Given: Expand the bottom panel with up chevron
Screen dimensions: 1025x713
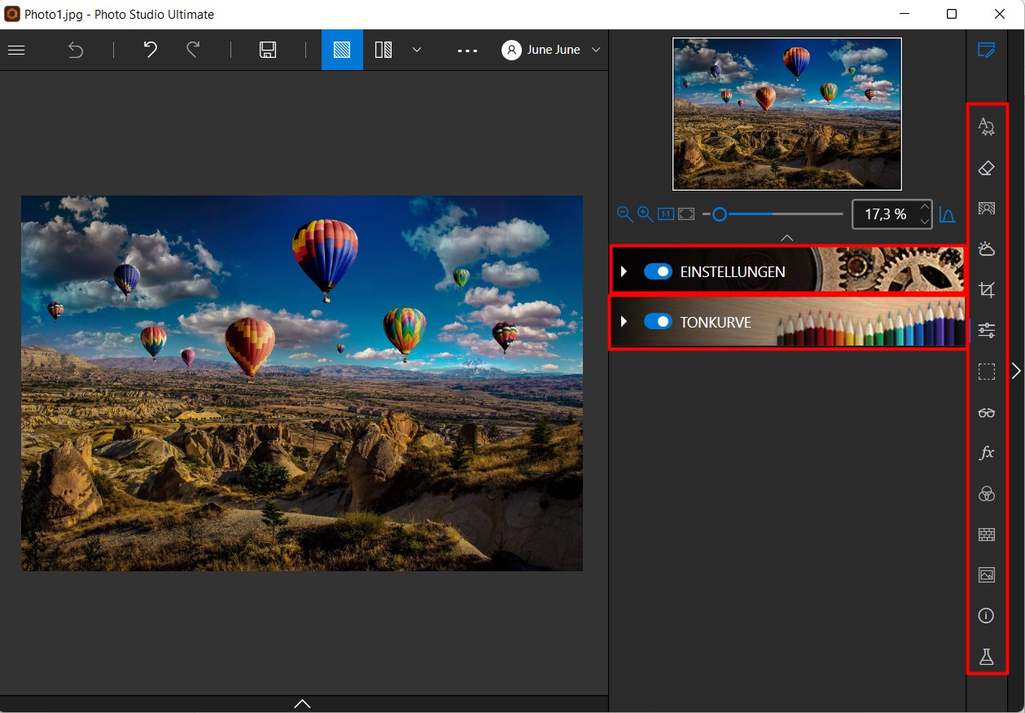Looking at the screenshot, I should [302, 703].
